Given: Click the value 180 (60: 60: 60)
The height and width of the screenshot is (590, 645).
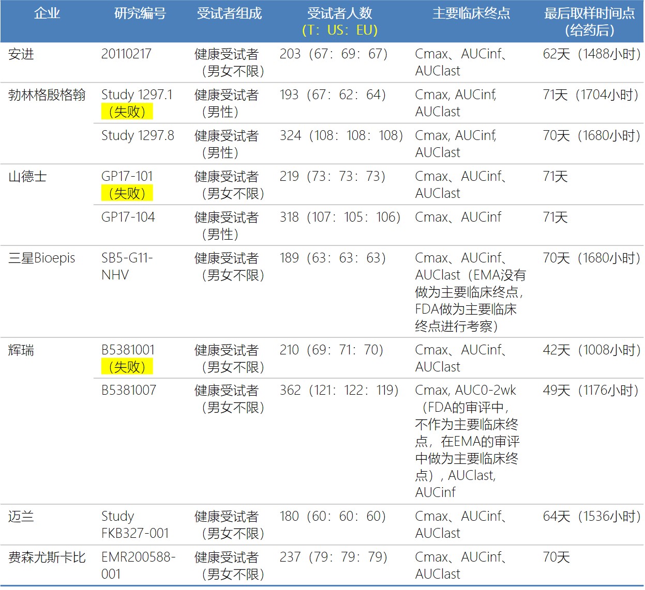Looking at the screenshot, I should [x=333, y=517].
